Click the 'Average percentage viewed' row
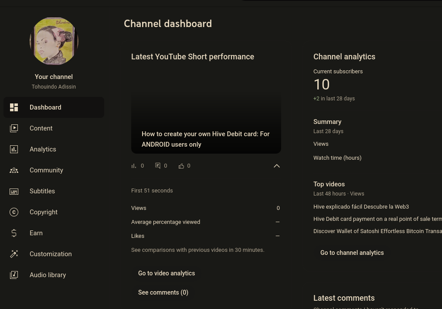The image size is (442, 309). [x=205, y=222]
